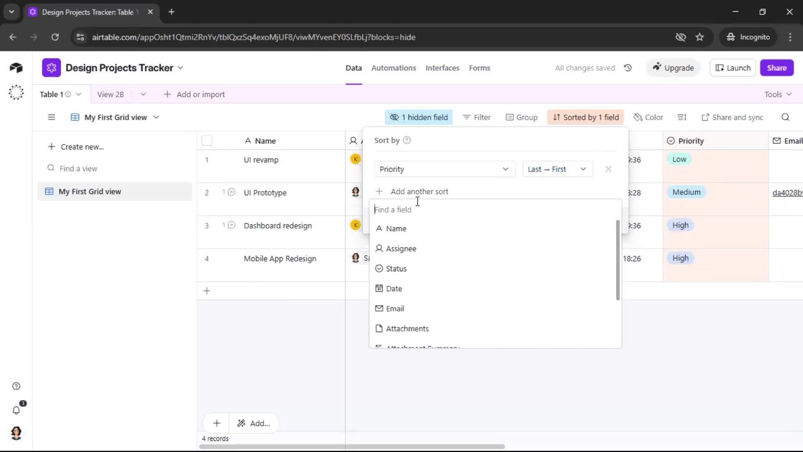Click the Sorted by 1 field button
This screenshot has height=452, width=803.
(x=586, y=117)
